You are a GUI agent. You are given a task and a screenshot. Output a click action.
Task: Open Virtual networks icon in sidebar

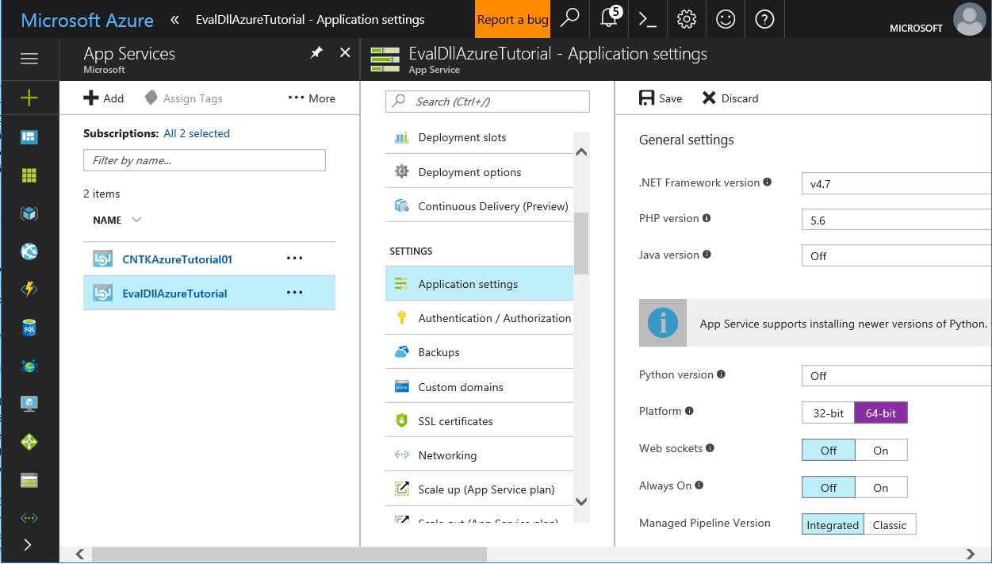[29, 518]
